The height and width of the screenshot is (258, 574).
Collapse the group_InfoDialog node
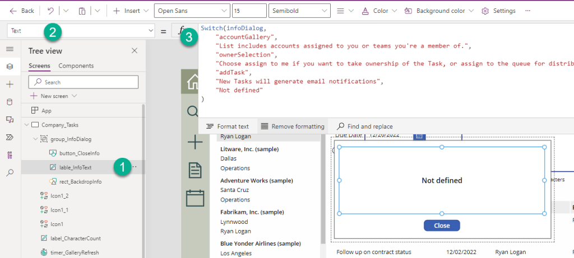35,139
